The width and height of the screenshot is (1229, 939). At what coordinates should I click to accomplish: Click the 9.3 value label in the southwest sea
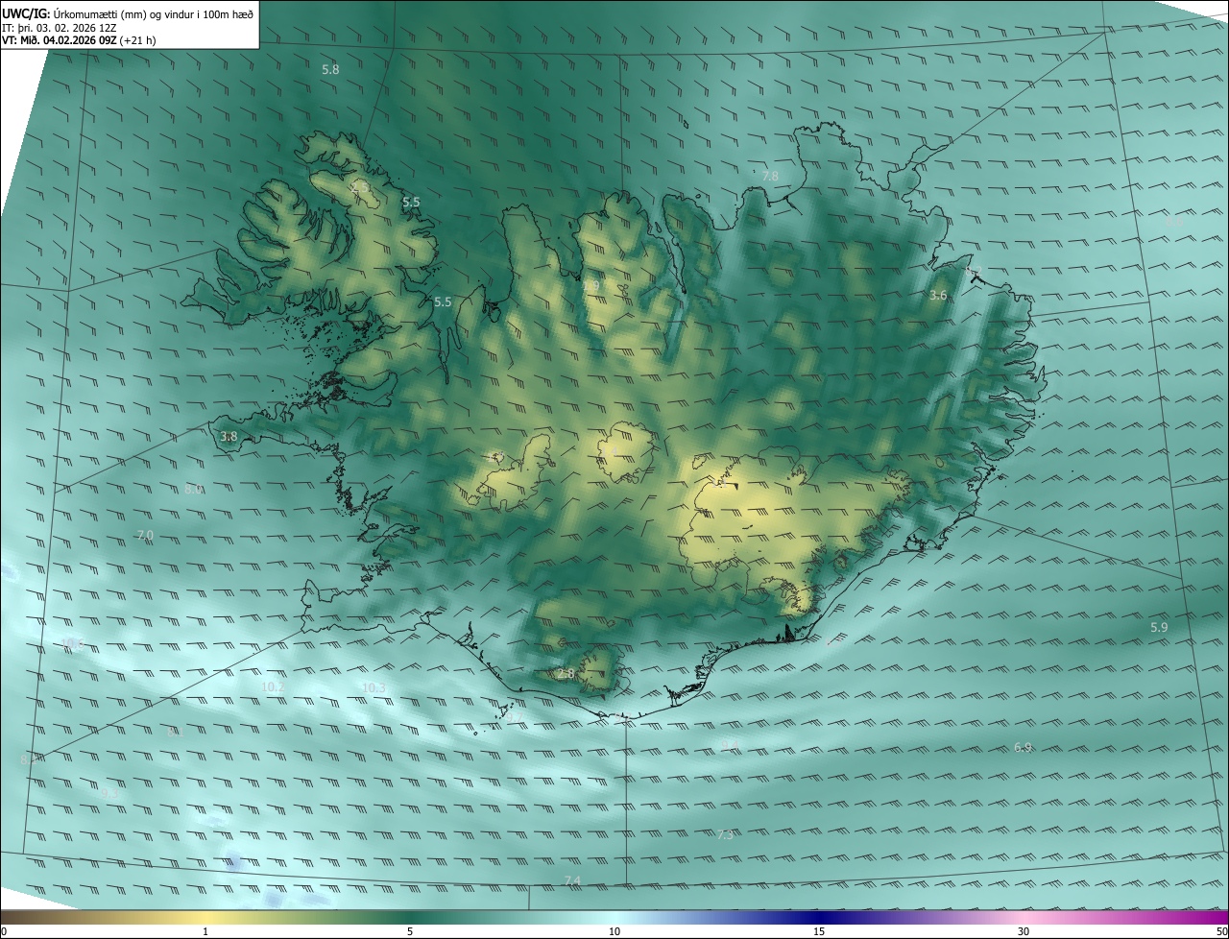point(109,794)
